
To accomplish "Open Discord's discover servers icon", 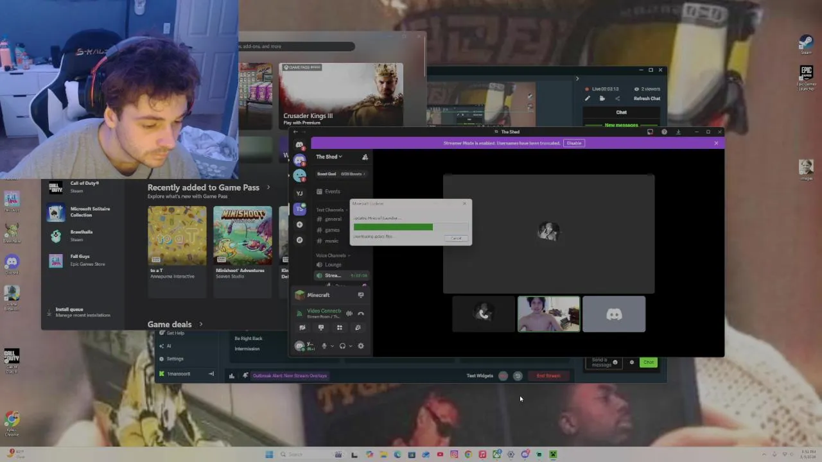I will [299, 240].
